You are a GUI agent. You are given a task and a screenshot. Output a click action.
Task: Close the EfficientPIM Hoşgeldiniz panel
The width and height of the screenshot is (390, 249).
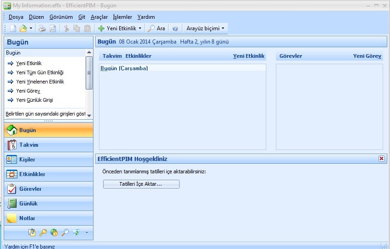(x=382, y=159)
